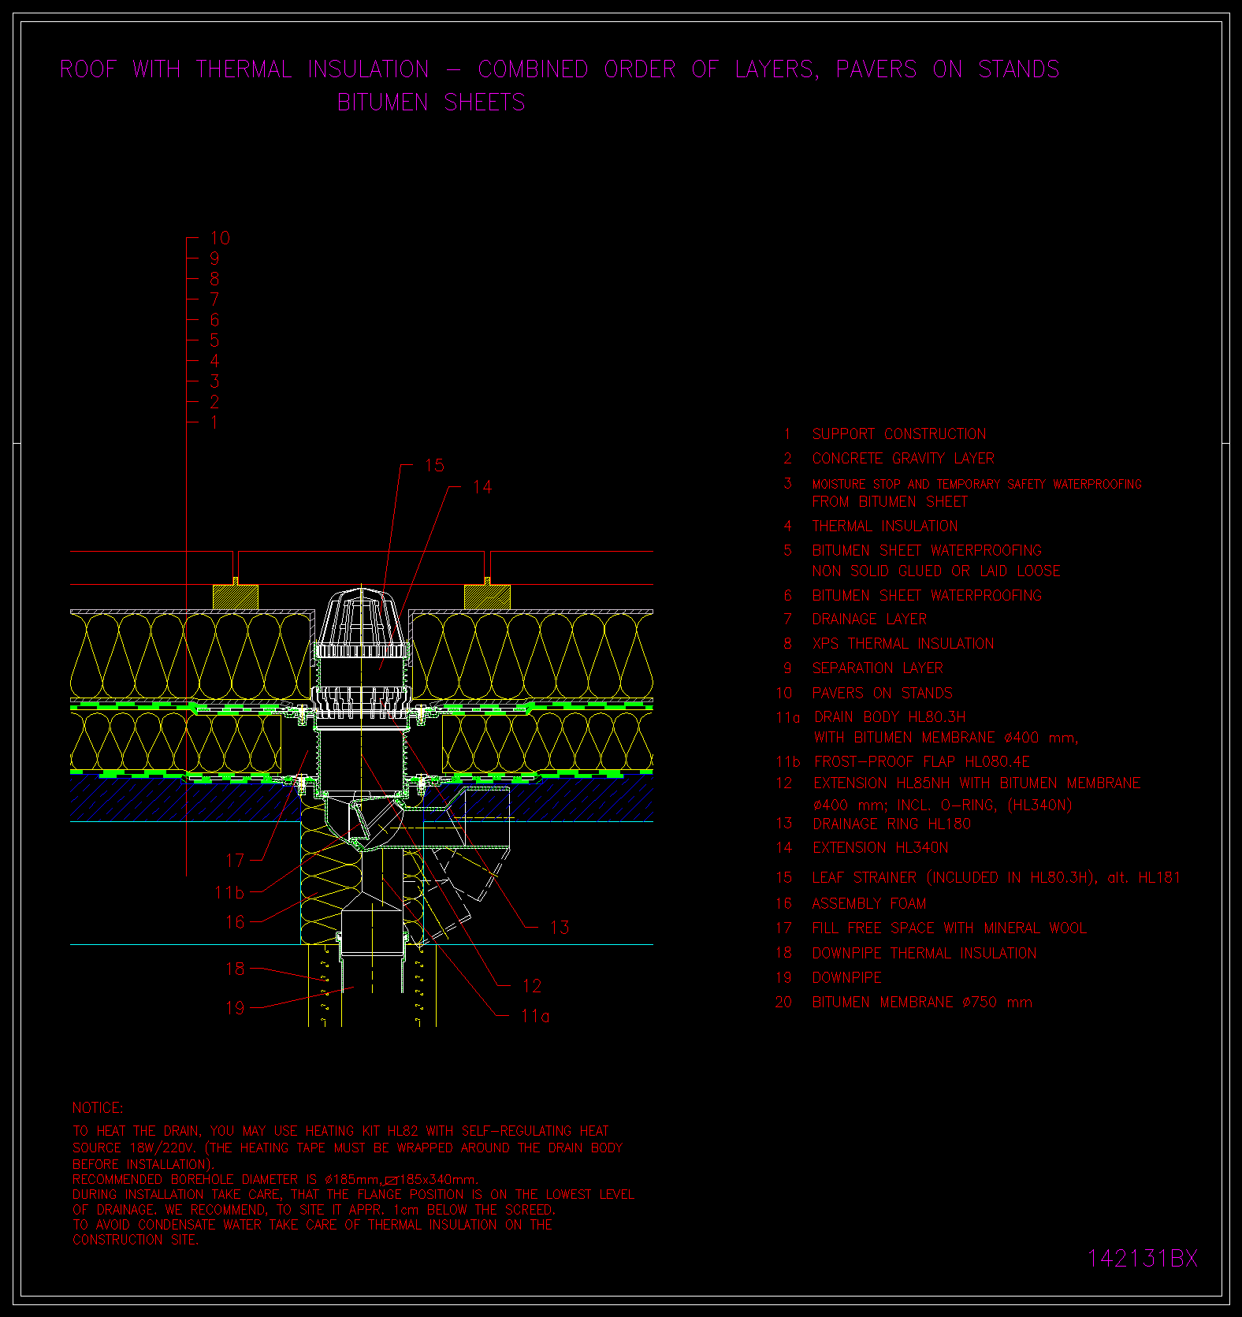Click layer callout number 10
Viewport: 1242px width, 1317px height.
point(220,238)
